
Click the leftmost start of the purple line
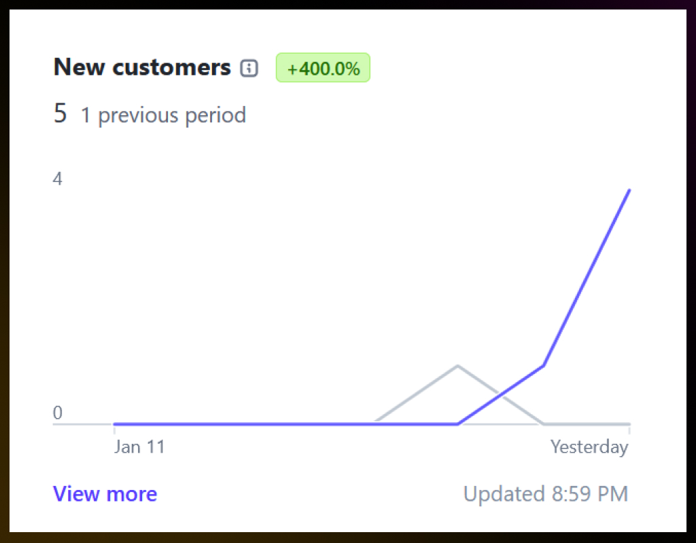(x=114, y=424)
